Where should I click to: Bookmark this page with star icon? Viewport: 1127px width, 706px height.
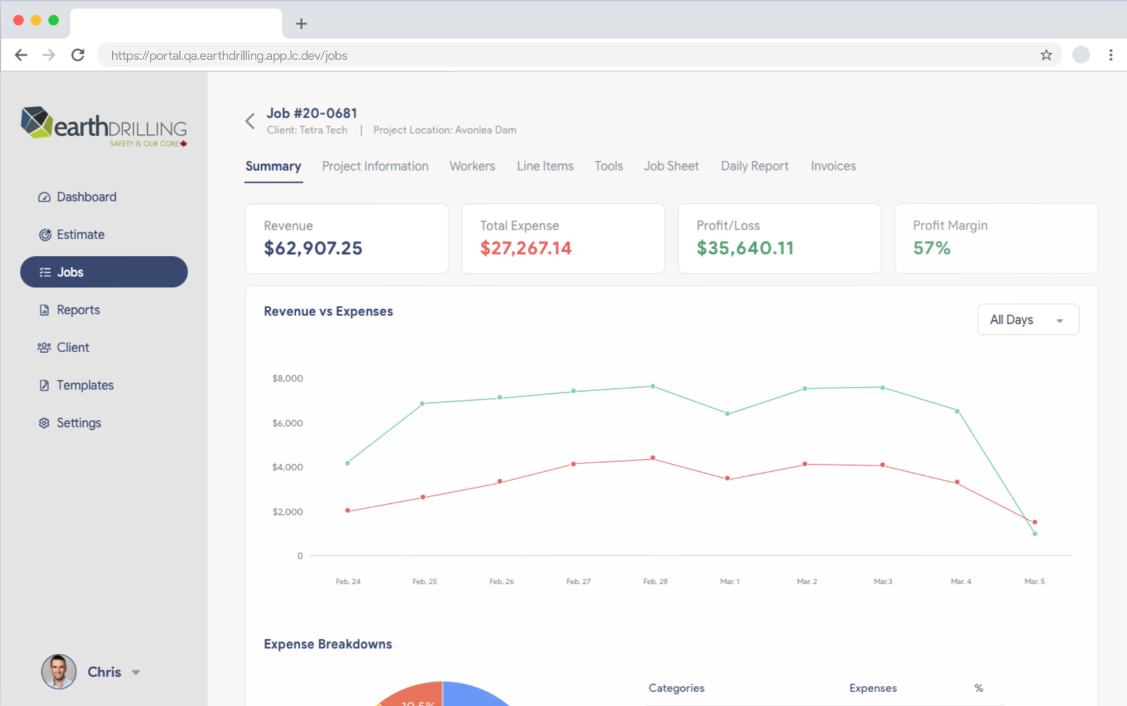pyautogui.click(x=1046, y=55)
